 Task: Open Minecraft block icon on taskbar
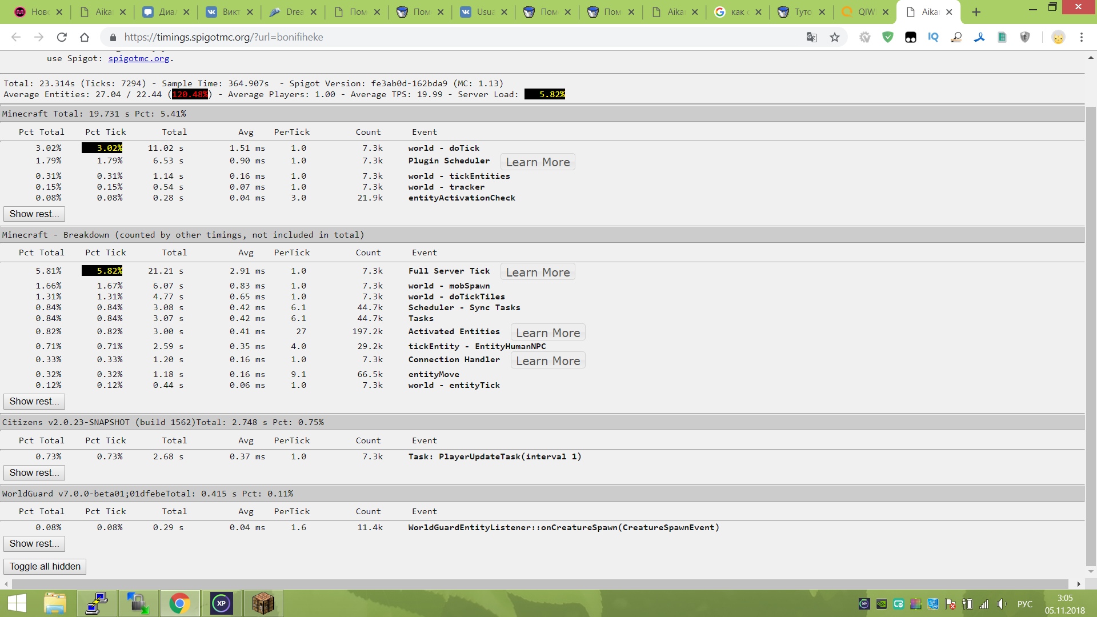coord(263,603)
